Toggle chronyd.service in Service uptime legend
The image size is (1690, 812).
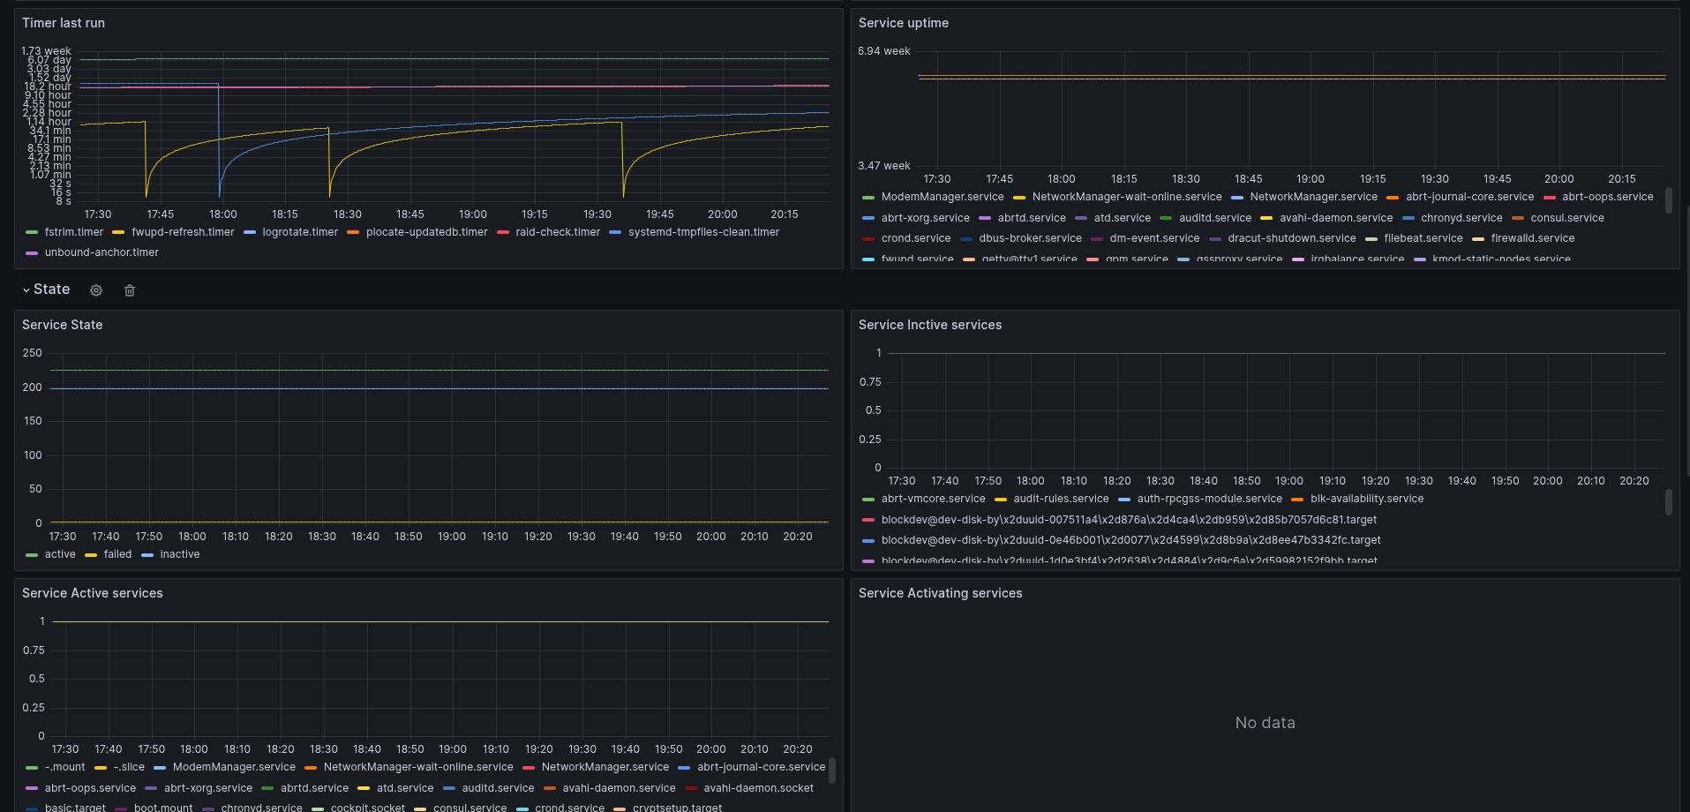coord(1461,218)
